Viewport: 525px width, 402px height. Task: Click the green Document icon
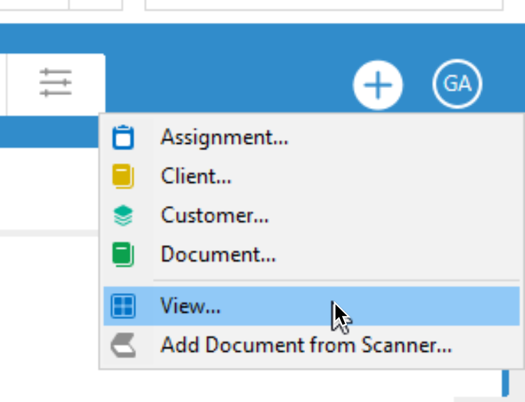click(123, 254)
